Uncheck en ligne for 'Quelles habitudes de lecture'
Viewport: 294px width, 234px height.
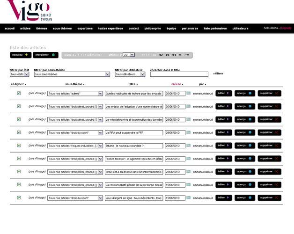19,93
